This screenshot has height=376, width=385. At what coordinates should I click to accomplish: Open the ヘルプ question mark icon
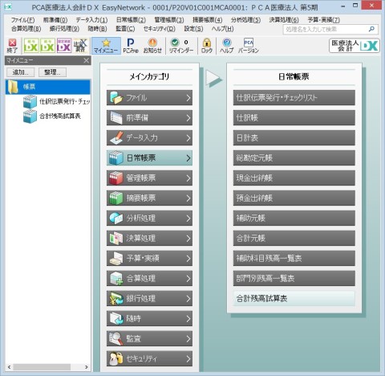(x=226, y=46)
